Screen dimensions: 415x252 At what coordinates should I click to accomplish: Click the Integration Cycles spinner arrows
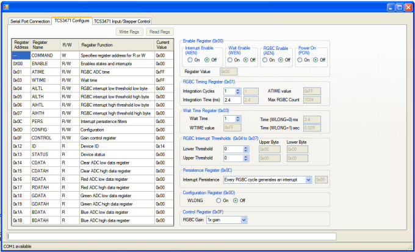coord(238,91)
